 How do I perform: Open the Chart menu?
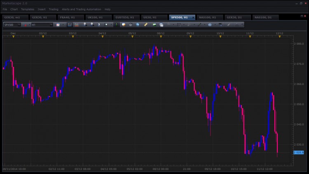pos(14,9)
